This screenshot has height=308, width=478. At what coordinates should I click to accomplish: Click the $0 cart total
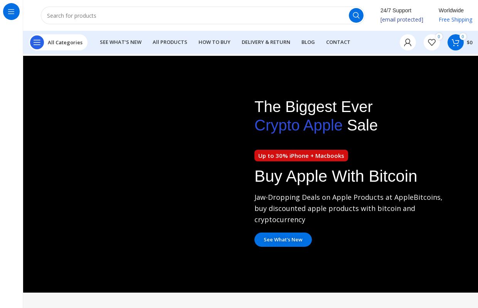point(470,42)
